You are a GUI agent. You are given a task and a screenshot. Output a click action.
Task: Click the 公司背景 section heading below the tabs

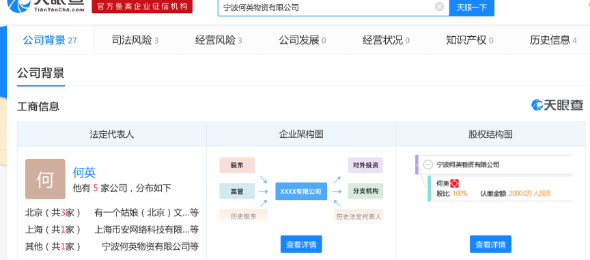point(41,73)
